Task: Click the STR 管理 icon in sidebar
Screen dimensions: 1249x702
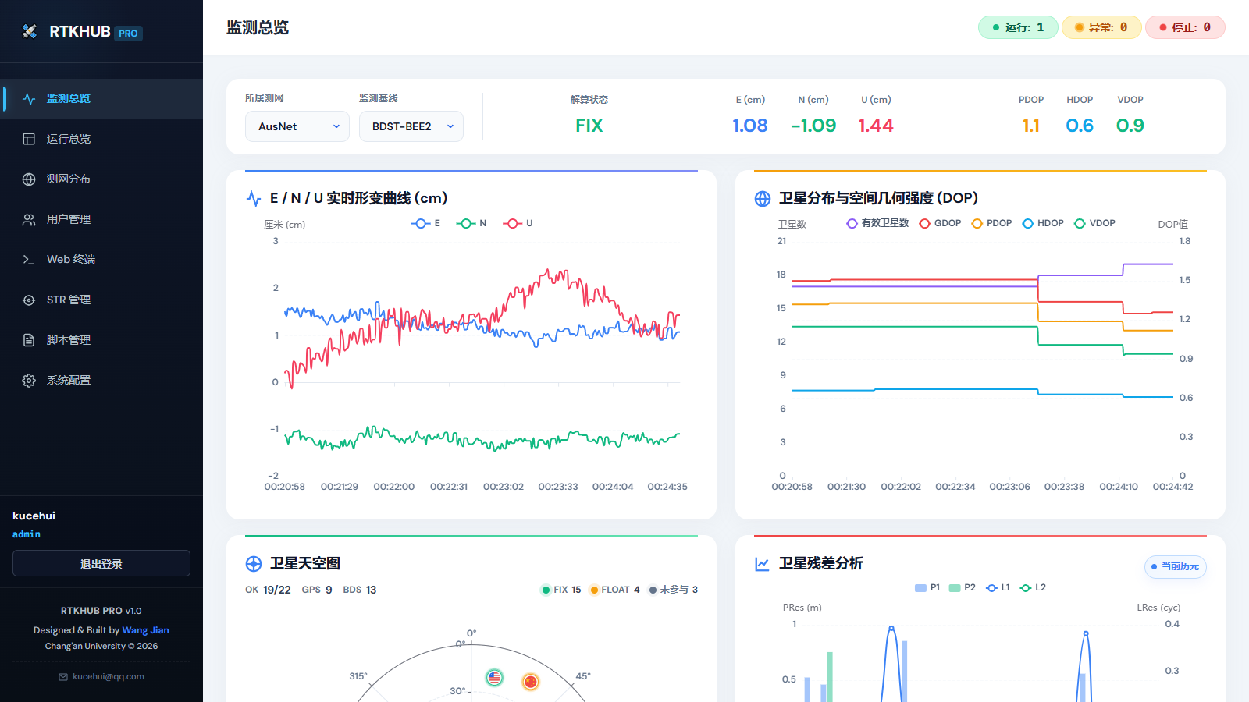Action: pos(29,300)
